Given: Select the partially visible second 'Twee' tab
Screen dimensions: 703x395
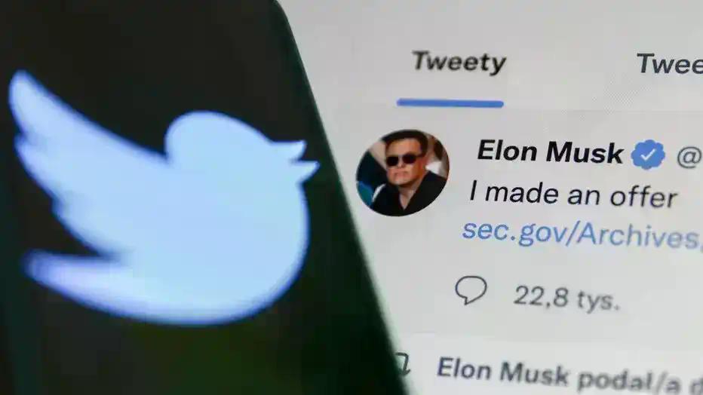Looking at the screenshot, I should pos(669,63).
